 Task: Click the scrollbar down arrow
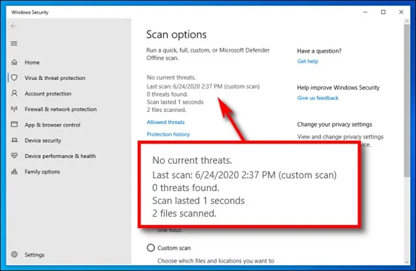click(407, 262)
